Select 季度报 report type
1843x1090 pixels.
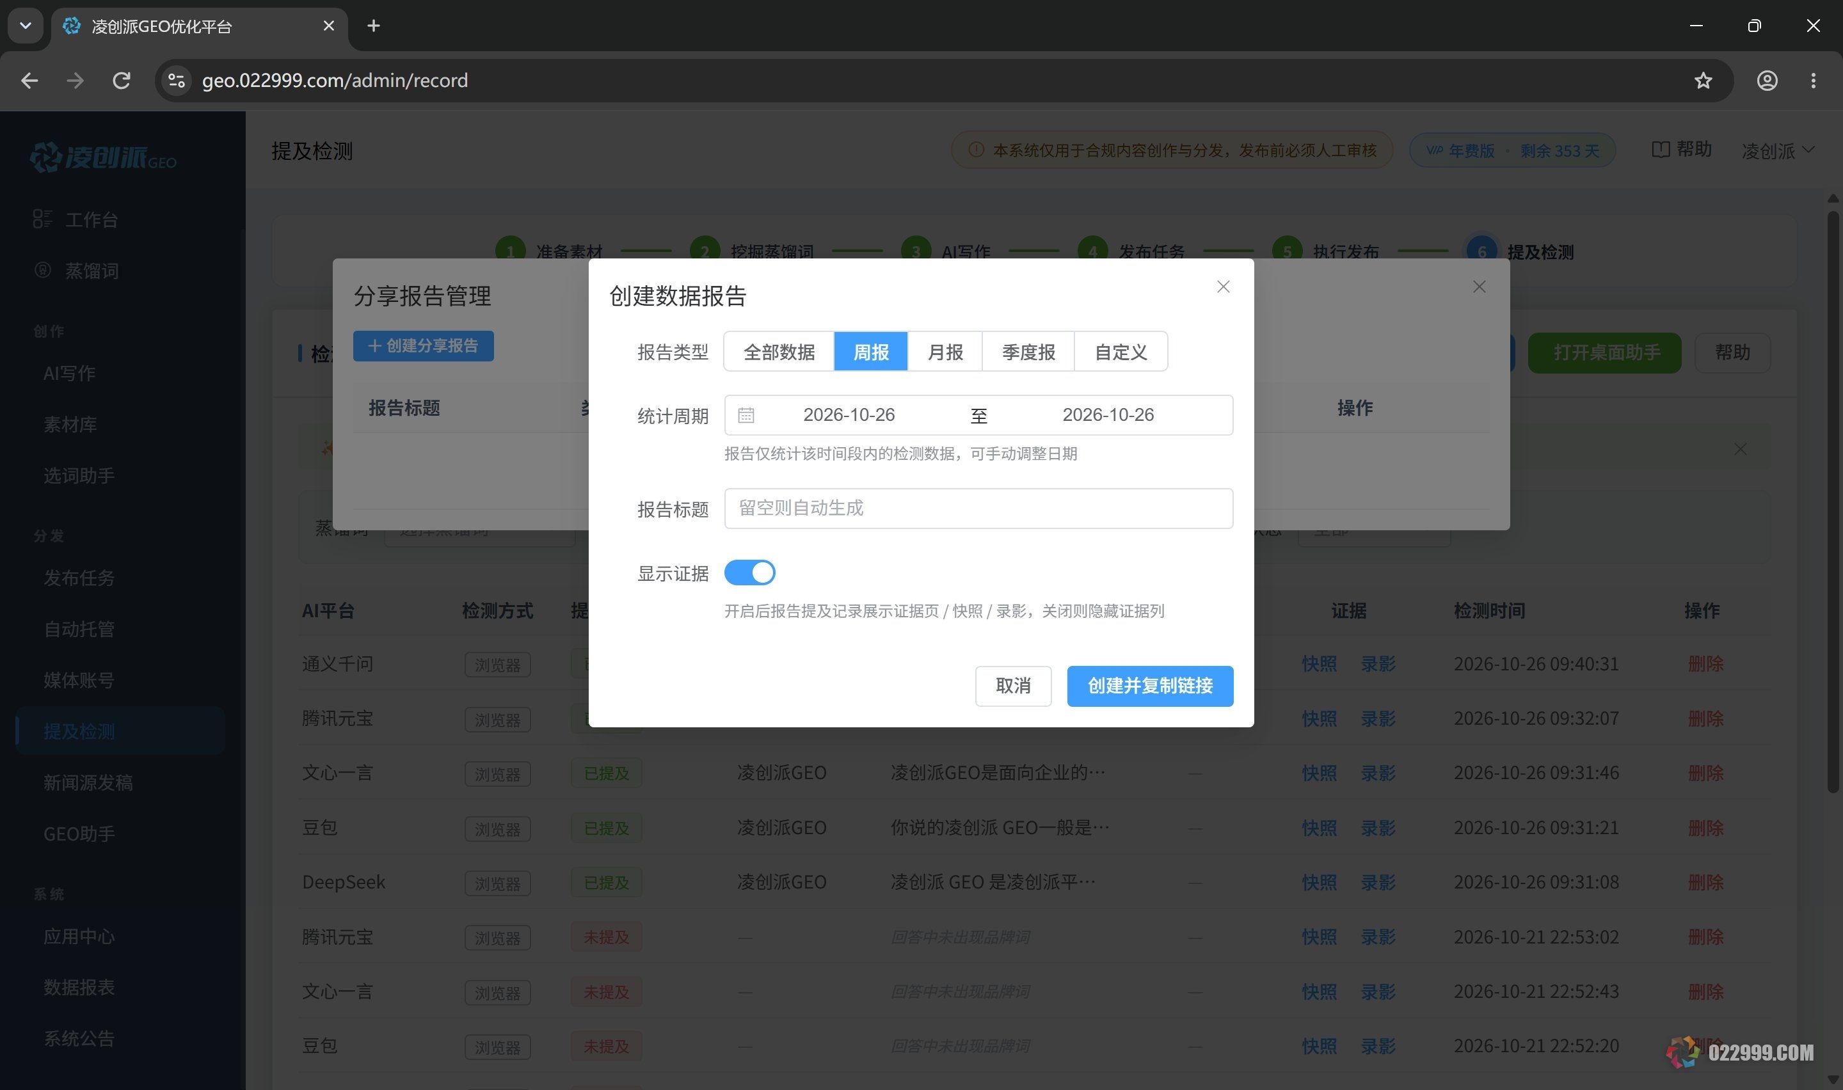(1028, 352)
